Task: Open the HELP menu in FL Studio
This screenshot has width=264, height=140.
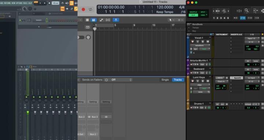Action: coord(30,3)
